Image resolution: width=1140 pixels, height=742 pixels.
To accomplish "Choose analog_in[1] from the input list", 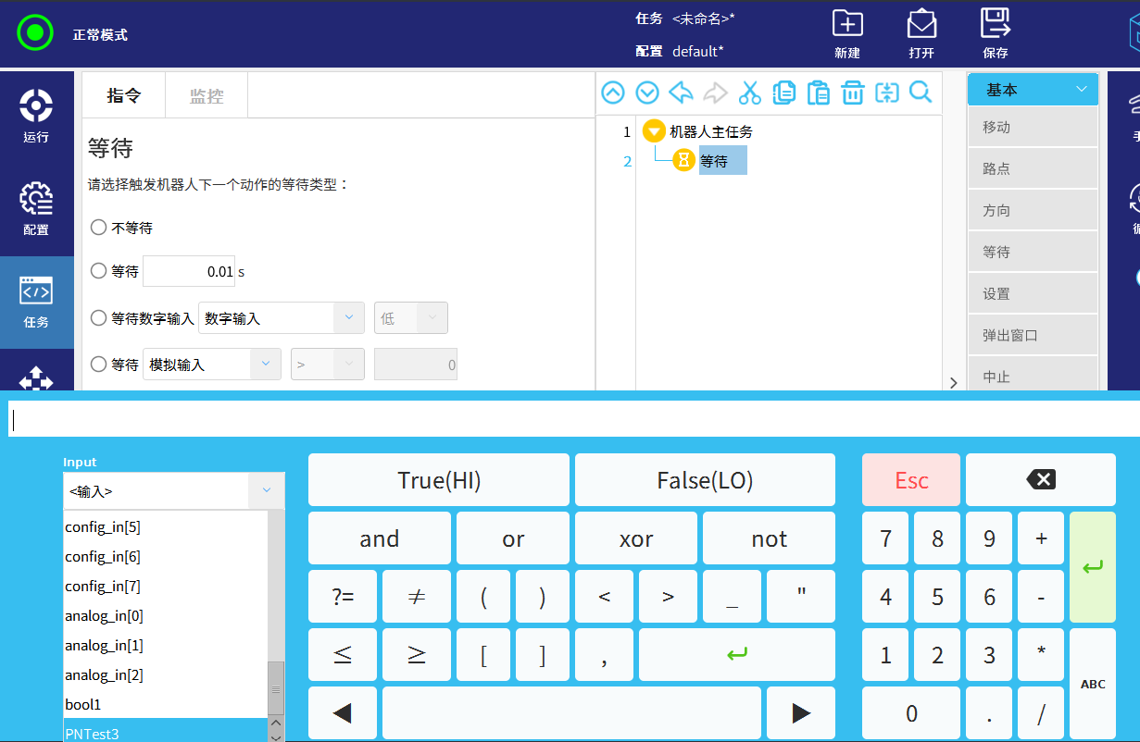I will tap(104, 646).
